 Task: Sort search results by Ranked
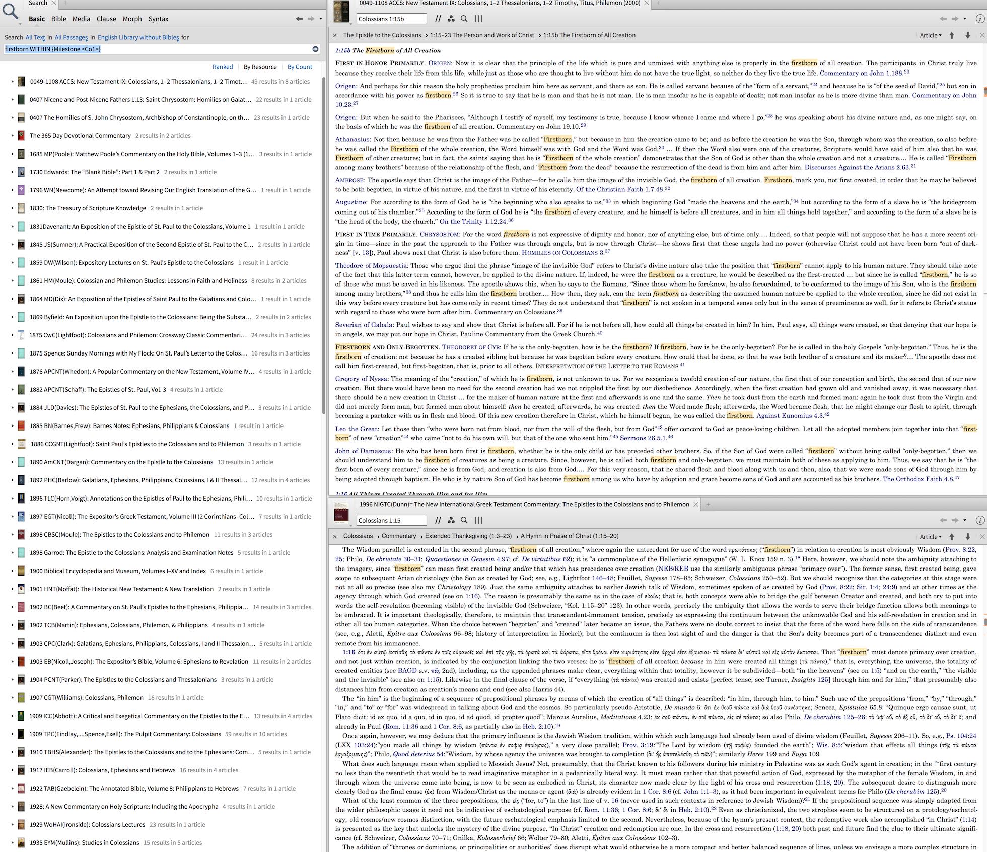(223, 67)
